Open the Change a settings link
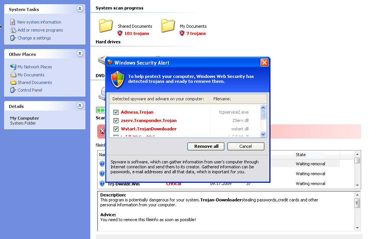The height and width of the screenshot is (239, 376). coord(34,38)
